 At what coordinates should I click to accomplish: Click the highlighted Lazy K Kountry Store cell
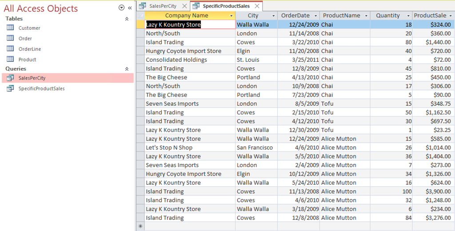coord(190,25)
